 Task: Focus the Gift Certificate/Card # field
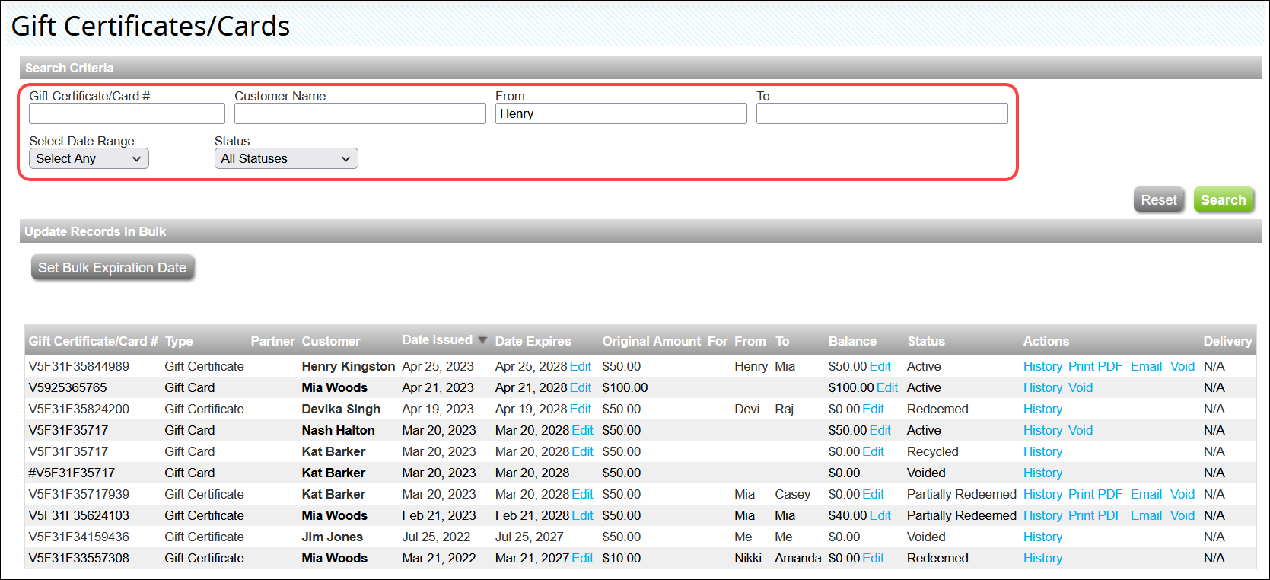[127, 113]
